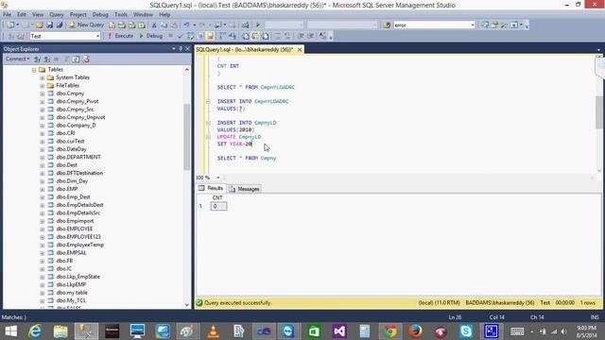Click the Cancel Executing Query stop icon
Viewport: 605px width, 340px height.
point(170,36)
